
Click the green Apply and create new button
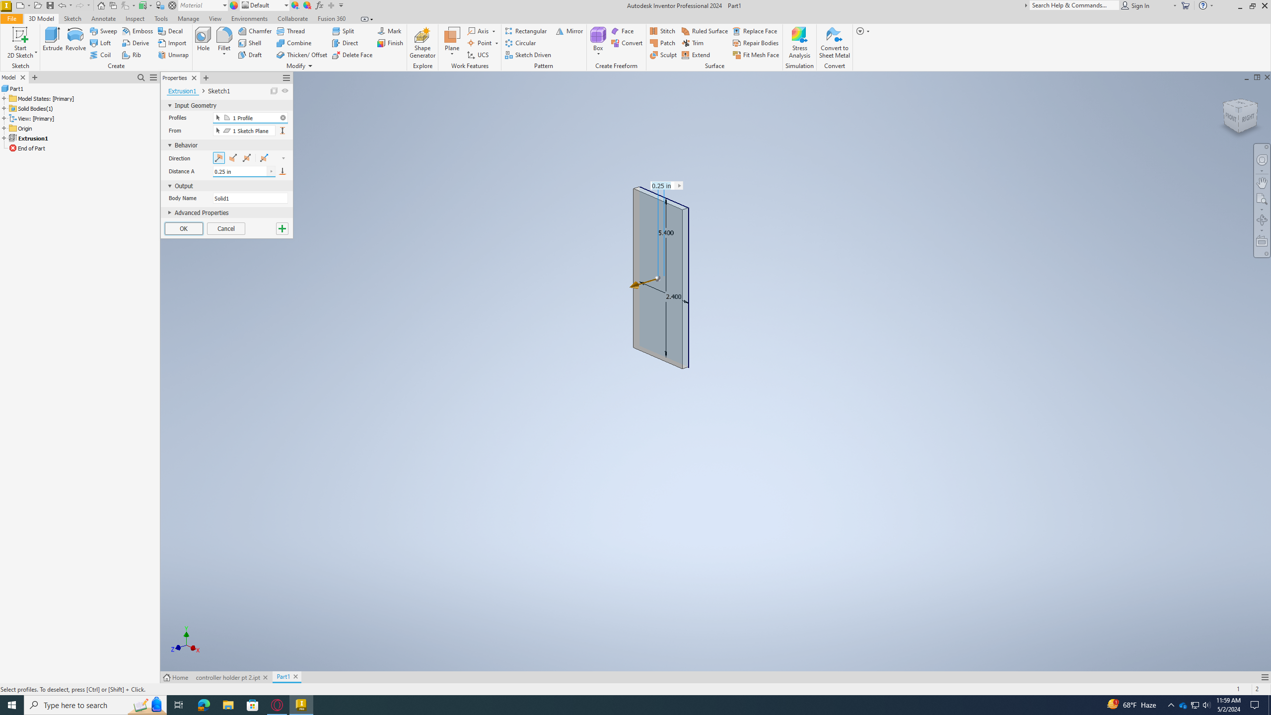click(x=282, y=228)
